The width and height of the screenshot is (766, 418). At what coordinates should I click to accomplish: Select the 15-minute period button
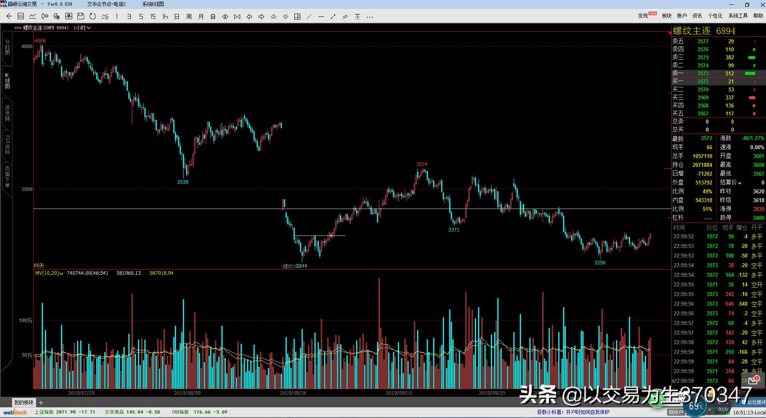pyautogui.click(x=153, y=16)
